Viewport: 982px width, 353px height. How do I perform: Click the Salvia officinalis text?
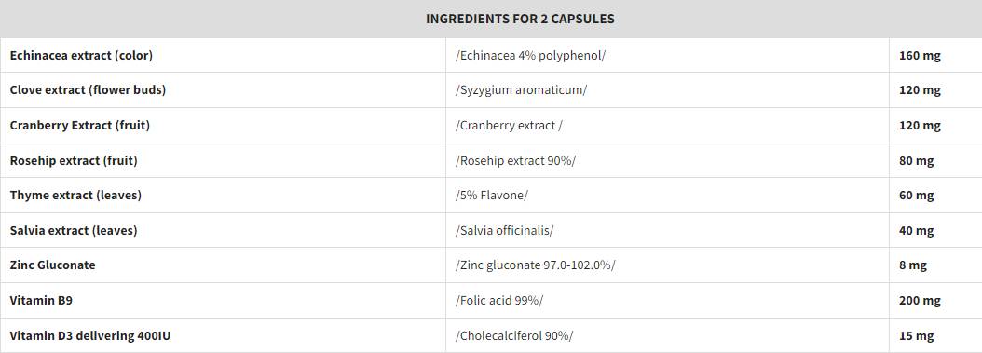coord(504,230)
